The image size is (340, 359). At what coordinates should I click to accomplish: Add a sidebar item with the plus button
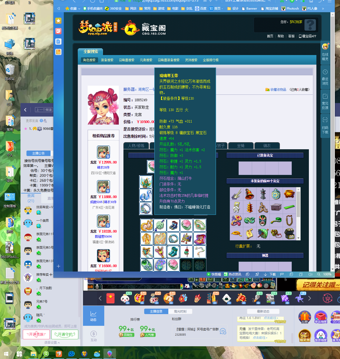tap(59, 266)
